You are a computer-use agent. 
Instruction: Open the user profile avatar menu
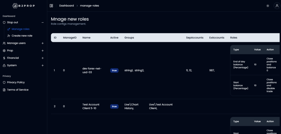tap(277, 6)
